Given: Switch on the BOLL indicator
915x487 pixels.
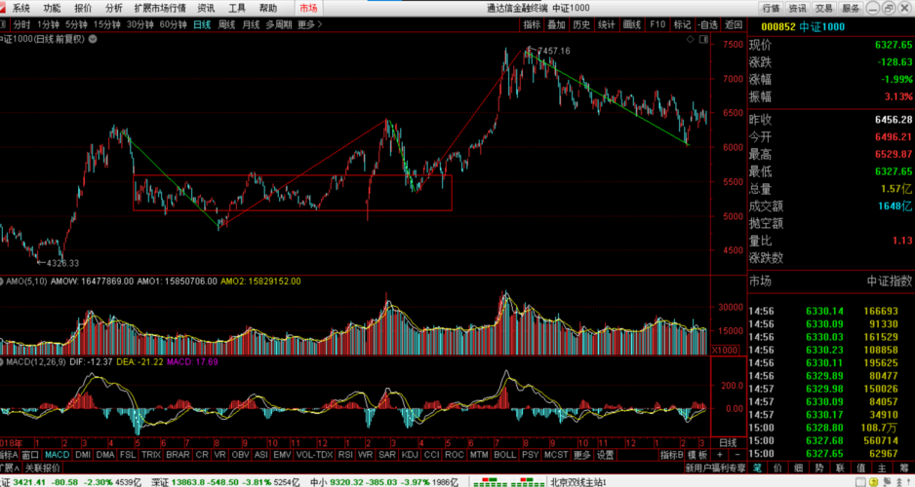Looking at the screenshot, I should (x=504, y=455).
